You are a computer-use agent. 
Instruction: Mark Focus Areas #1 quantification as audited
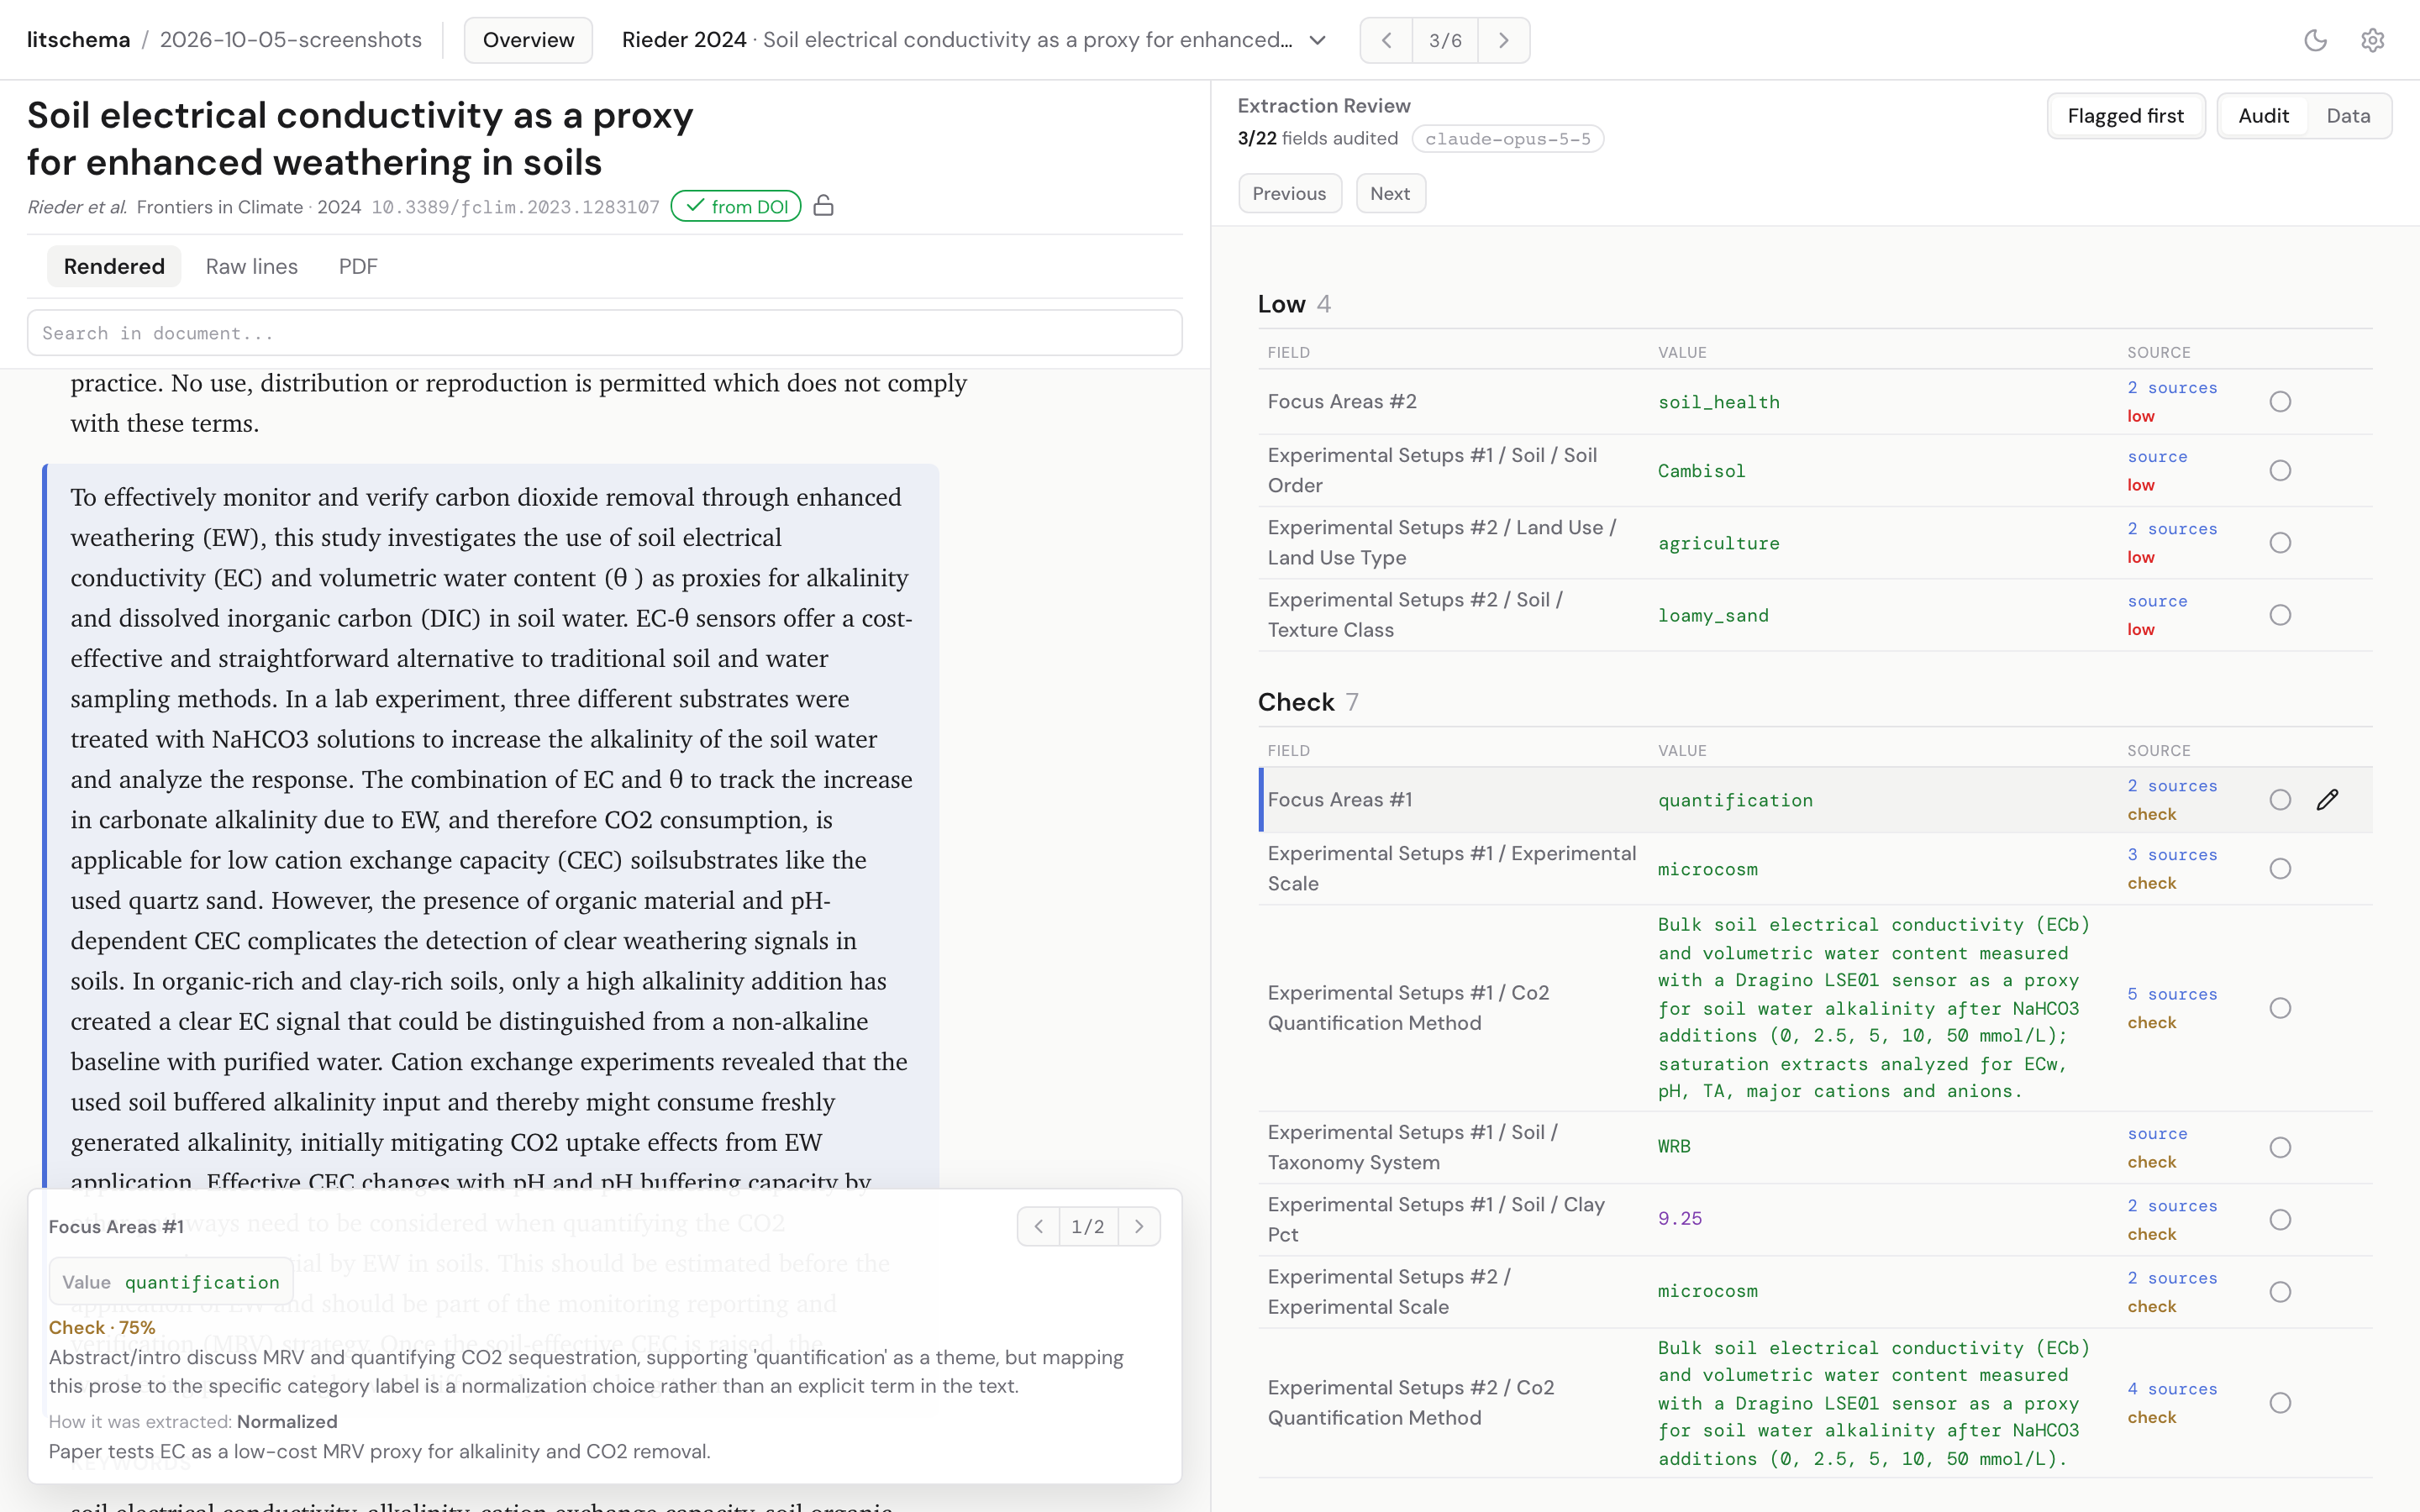point(2280,799)
